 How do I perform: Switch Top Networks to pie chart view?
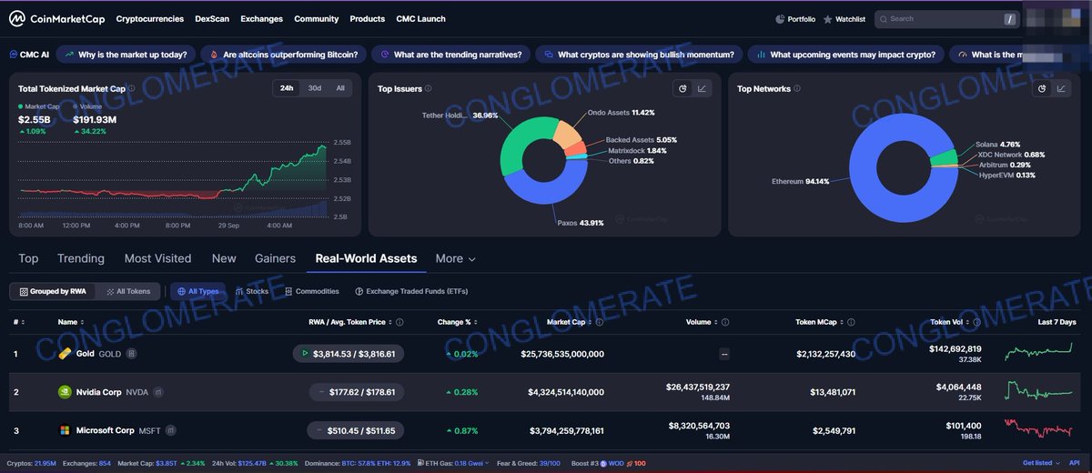(1043, 88)
